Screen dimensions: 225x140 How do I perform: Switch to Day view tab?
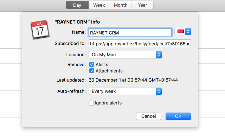(x=77, y=5)
